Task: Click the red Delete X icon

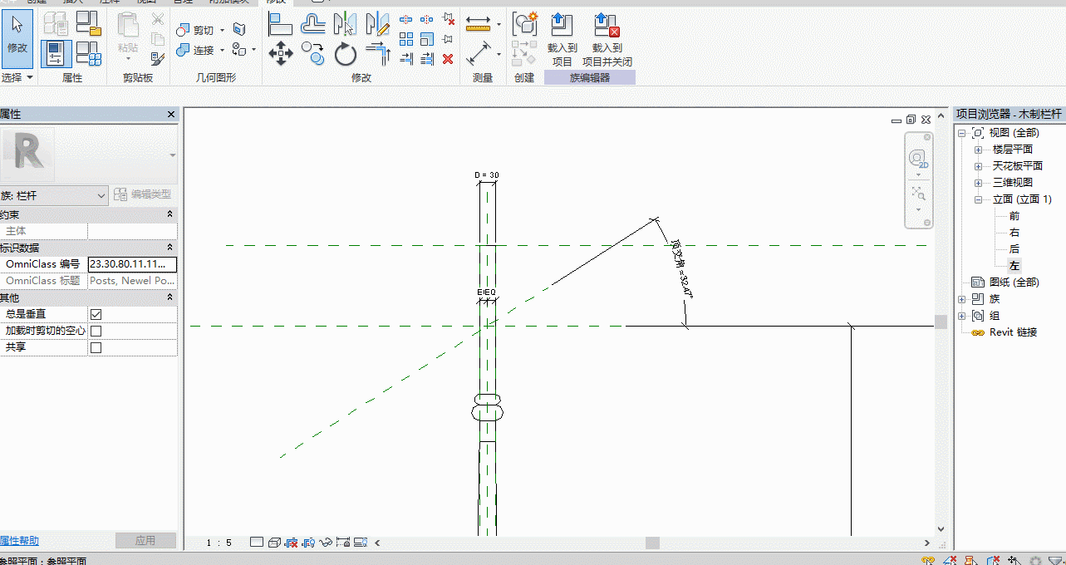Action: 448,59
